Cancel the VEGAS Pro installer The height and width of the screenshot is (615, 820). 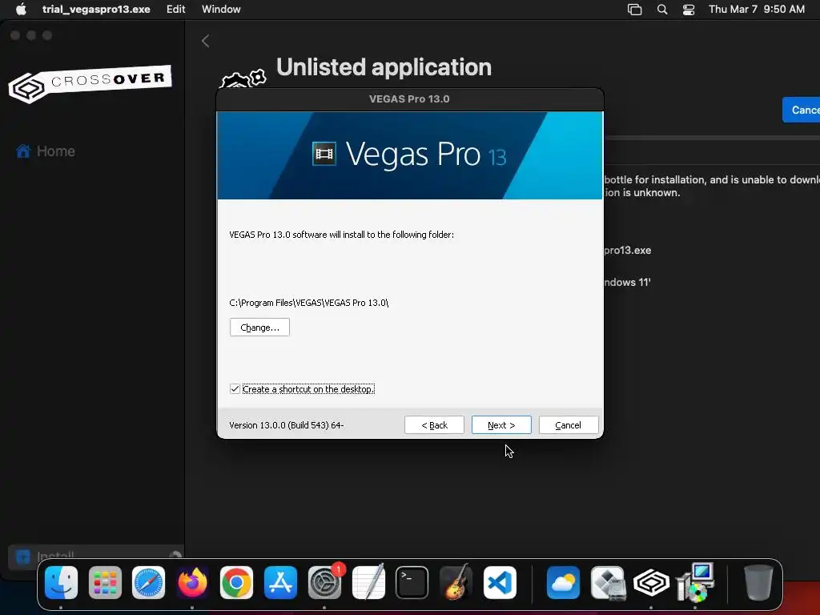(568, 424)
